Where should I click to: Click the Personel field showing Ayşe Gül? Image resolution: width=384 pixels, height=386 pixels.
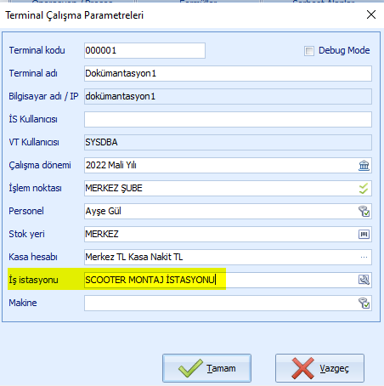221,211
